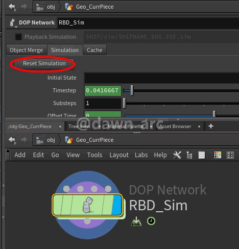
Task: Click the node layout grid icon
Action: (x=230, y=155)
